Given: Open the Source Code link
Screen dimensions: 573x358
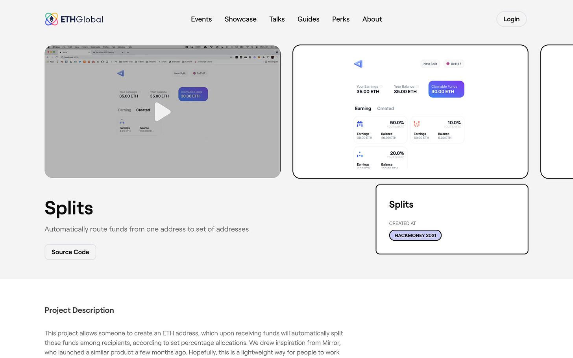Looking at the screenshot, I should pos(70,252).
